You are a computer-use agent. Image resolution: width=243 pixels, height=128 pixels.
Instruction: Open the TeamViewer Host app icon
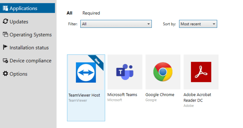(86, 72)
